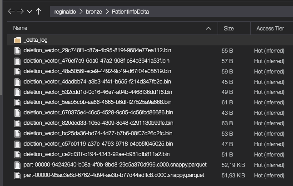Open recent locations dropdown chevron
The width and height of the screenshot is (293, 186).
click(30, 11)
